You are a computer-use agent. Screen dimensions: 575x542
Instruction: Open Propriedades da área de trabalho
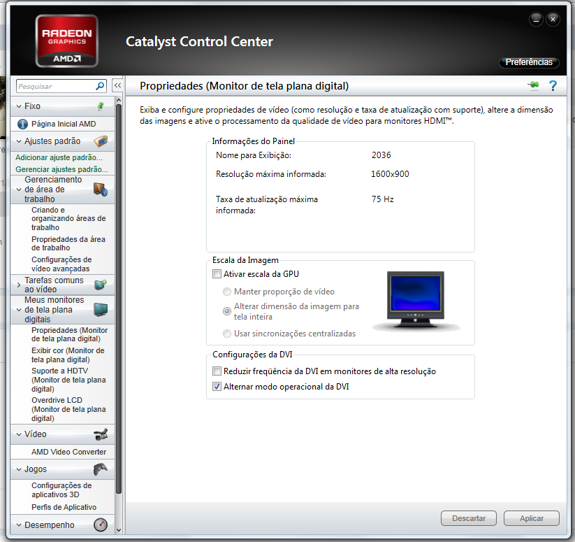tap(68, 243)
